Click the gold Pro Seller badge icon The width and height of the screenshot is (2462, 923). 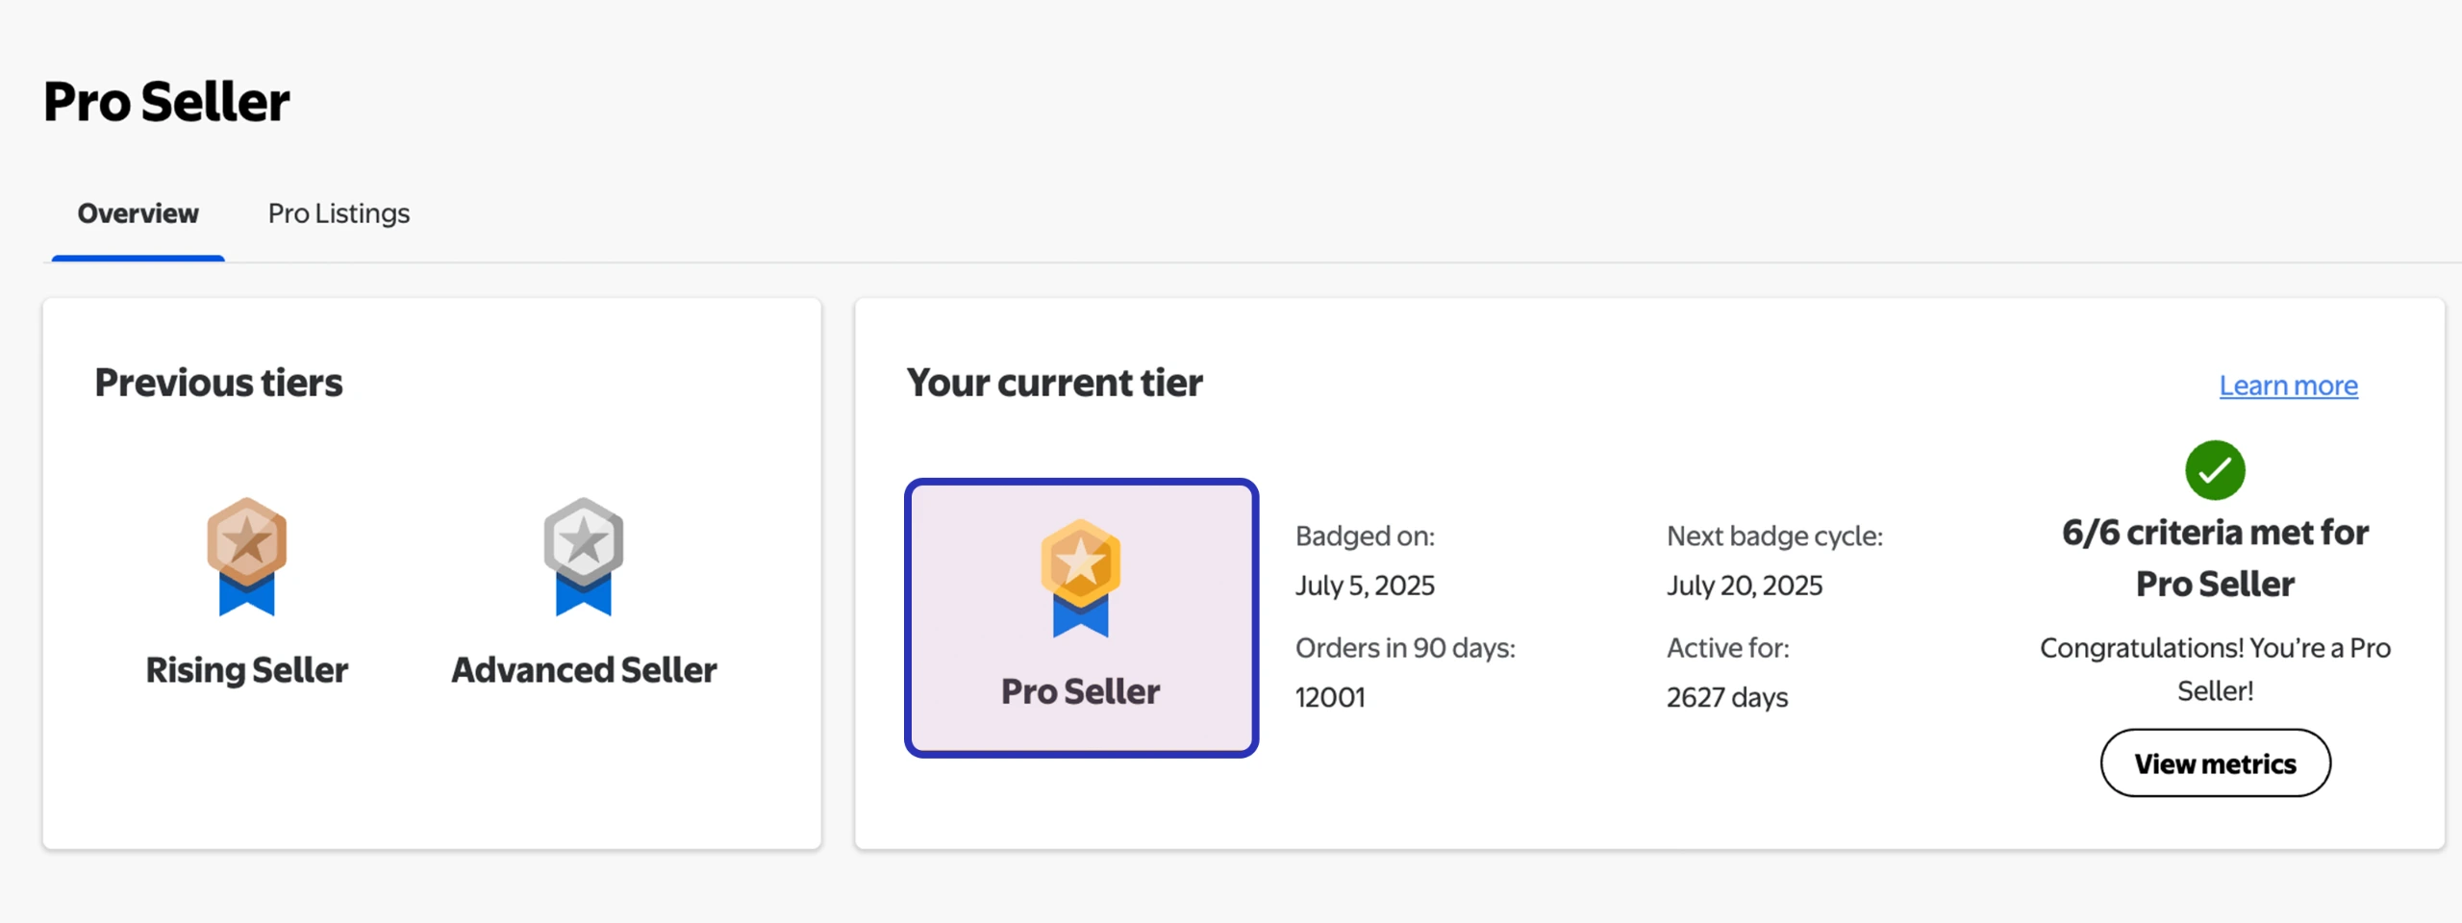(1080, 577)
